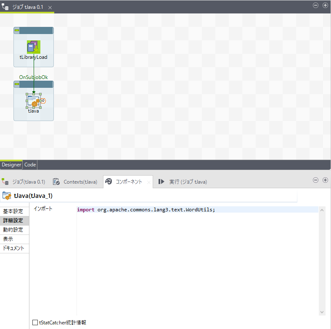
Task: Open the ドキュメント section
Action: [13, 248]
